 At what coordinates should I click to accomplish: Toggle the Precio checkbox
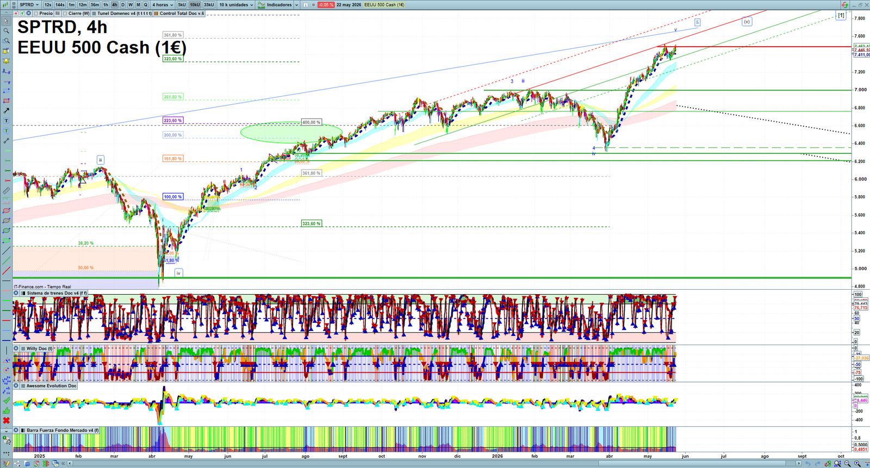pos(36,13)
